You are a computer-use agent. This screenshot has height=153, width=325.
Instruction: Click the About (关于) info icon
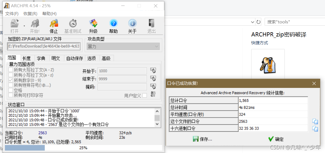[x=132, y=24]
